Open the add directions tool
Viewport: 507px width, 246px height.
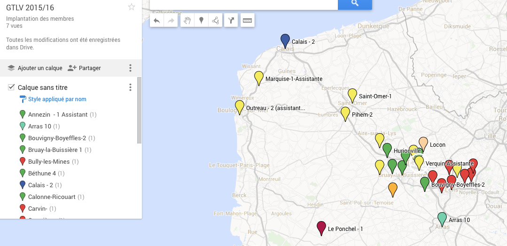point(231,20)
